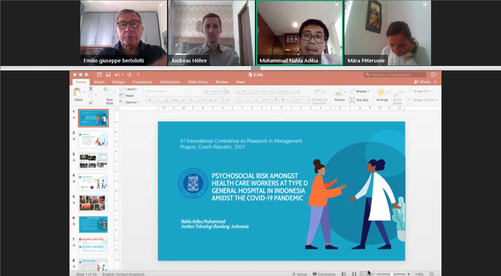Image resolution: width=501 pixels, height=276 pixels.
Task: Click the Save icon in title bar
Action: coord(108,75)
